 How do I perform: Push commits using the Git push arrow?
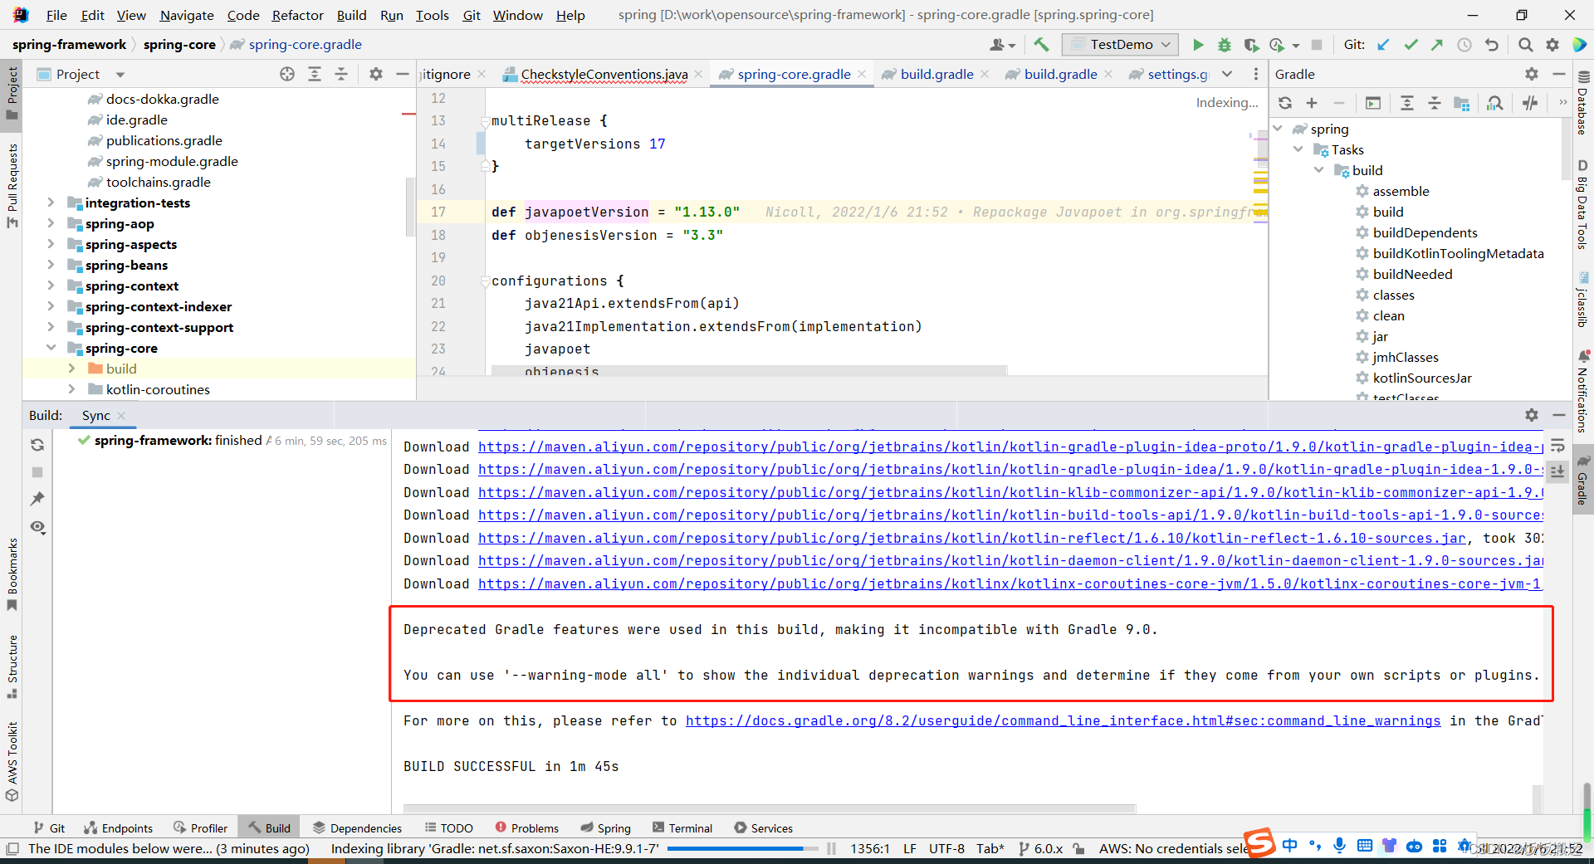pos(1437,44)
